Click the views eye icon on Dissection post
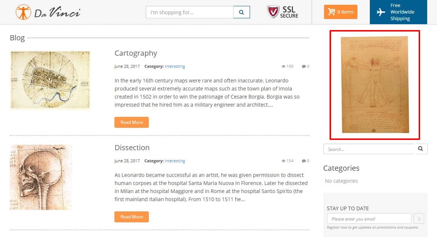Screen dimensions: 437x237 (283, 161)
